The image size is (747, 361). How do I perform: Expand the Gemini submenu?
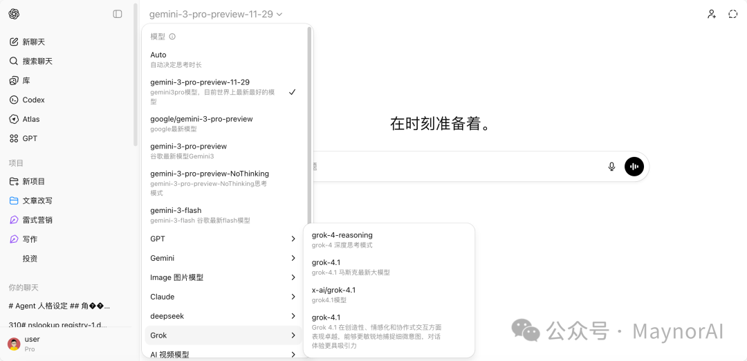click(x=223, y=258)
